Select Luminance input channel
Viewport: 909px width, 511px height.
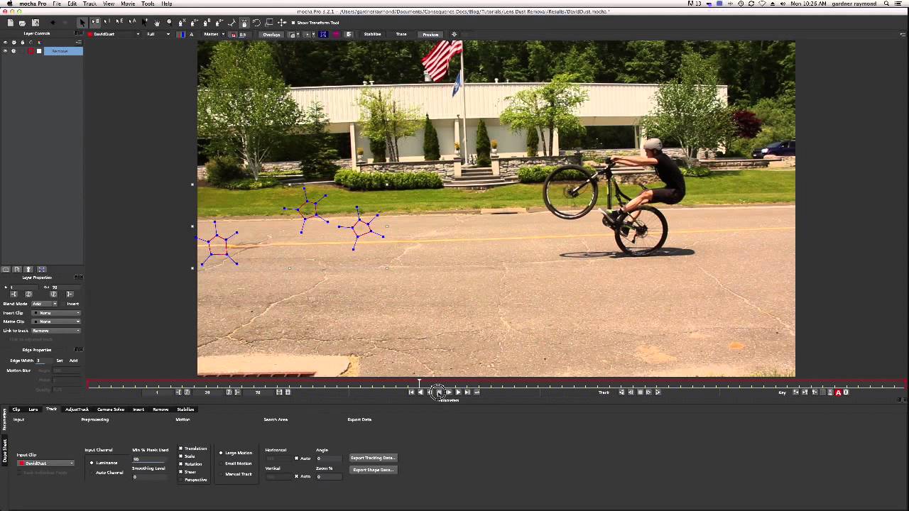[x=92, y=463]
